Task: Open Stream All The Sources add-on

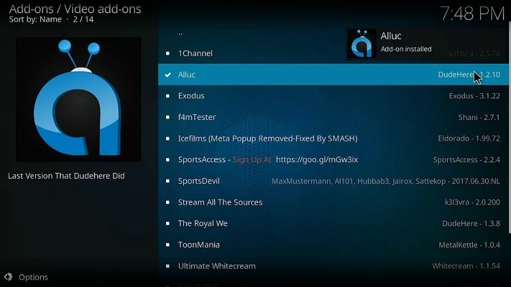Action: tap(333, 202)
